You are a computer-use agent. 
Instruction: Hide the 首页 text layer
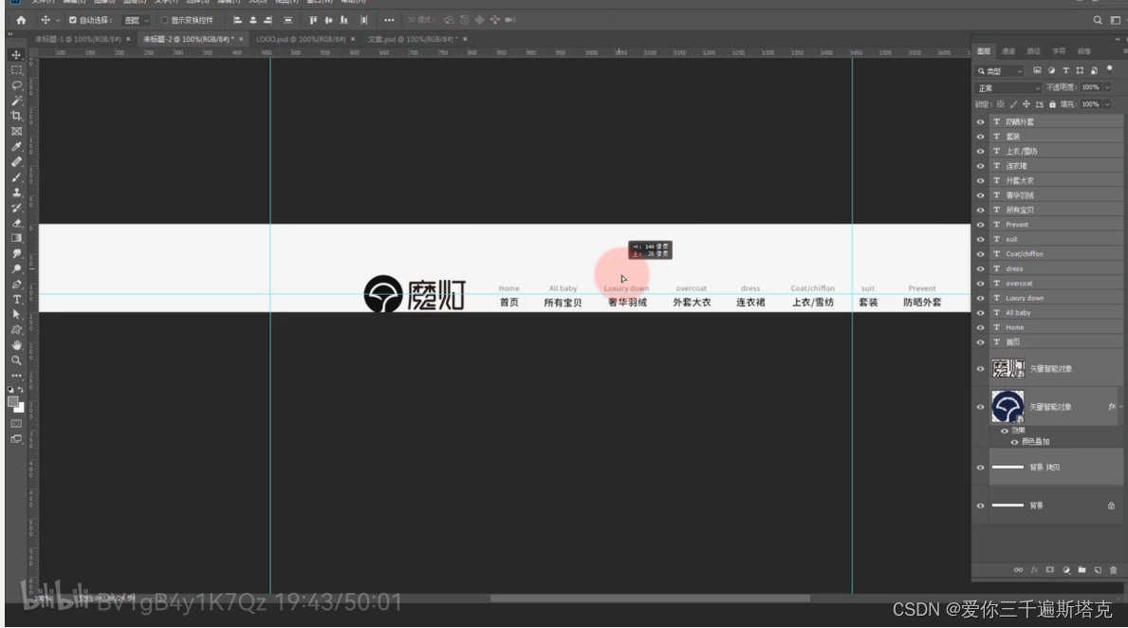(x=980, y=342)
